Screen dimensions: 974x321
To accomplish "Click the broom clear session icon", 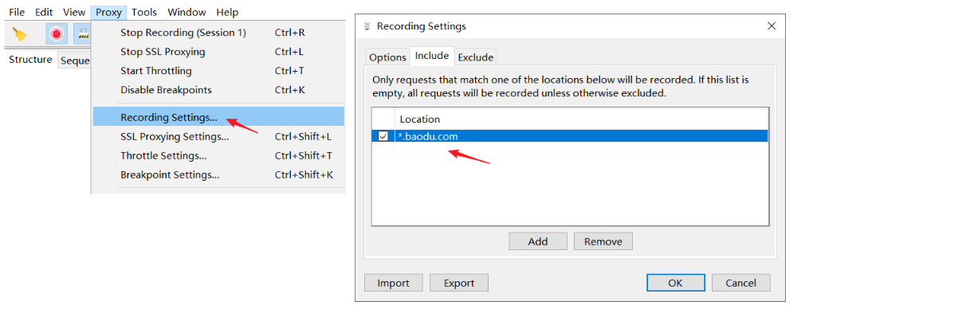I will 20,33.
